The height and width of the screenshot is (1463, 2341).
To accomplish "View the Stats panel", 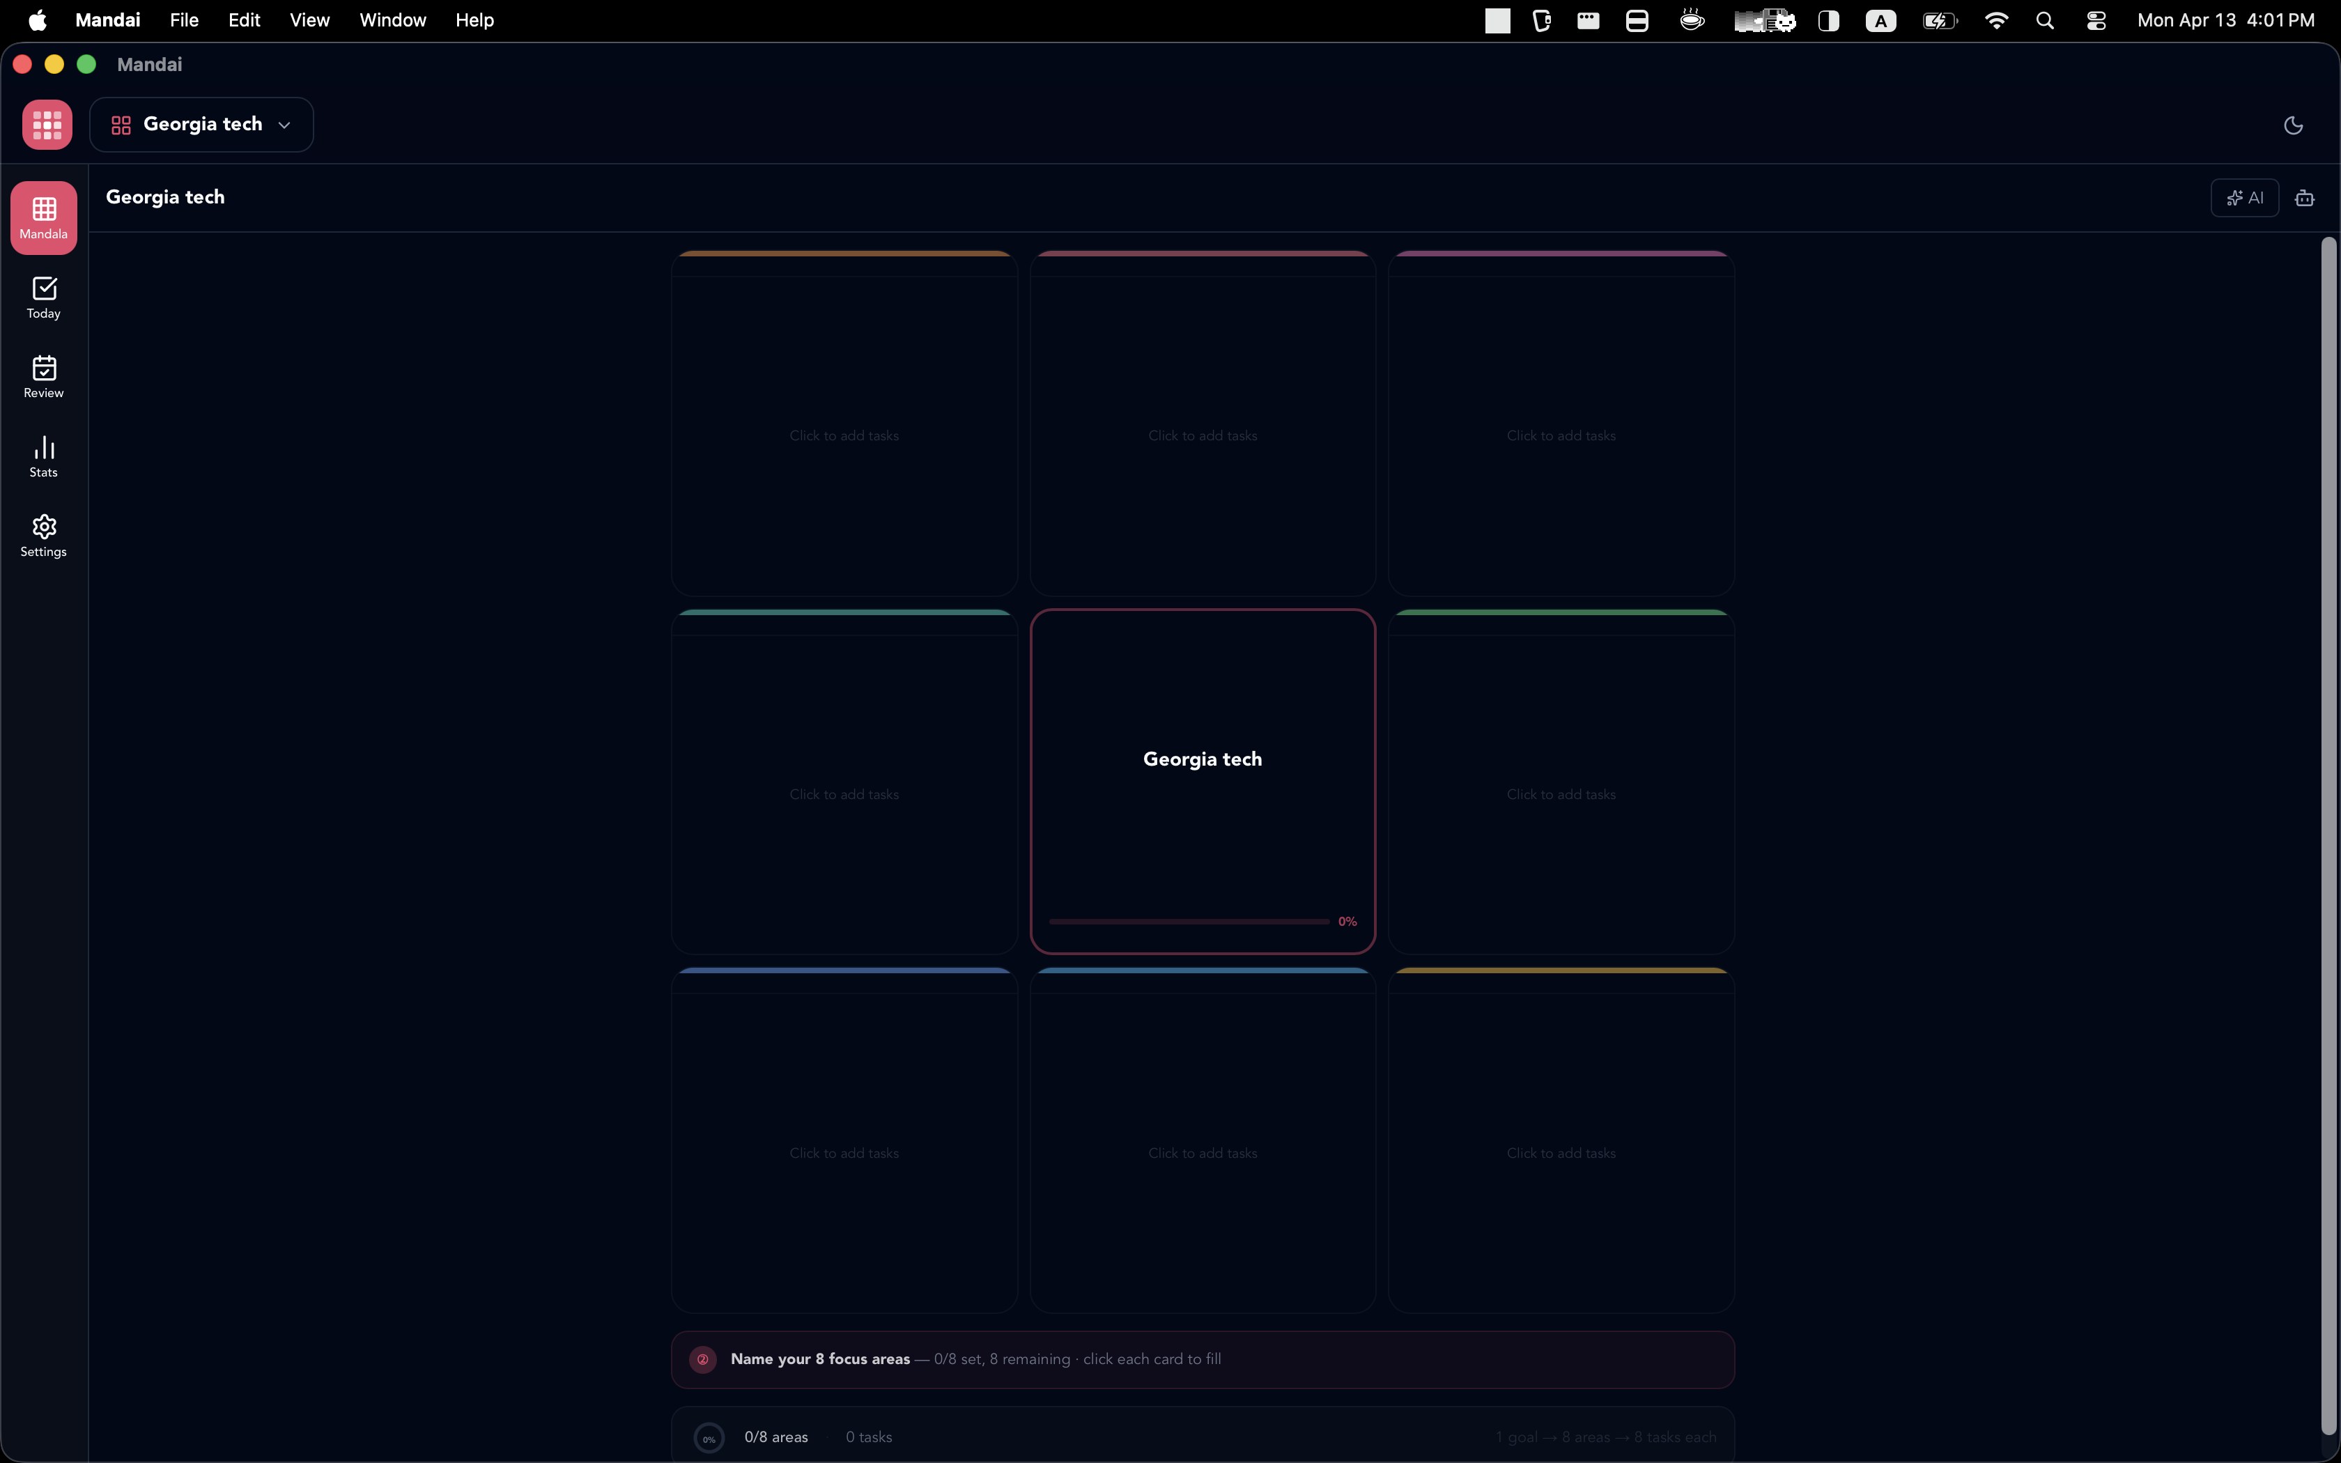I will tap(43, 456).
